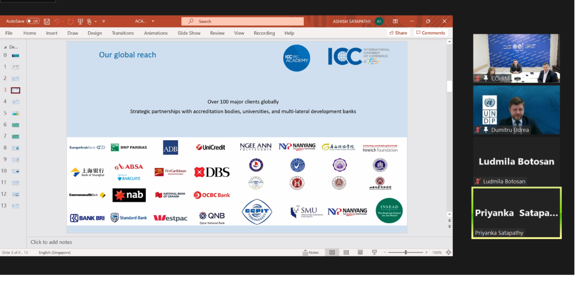The height and width of the screenshot is (286, 578).
Task: Switch to the Home tab
Action: 30,33
